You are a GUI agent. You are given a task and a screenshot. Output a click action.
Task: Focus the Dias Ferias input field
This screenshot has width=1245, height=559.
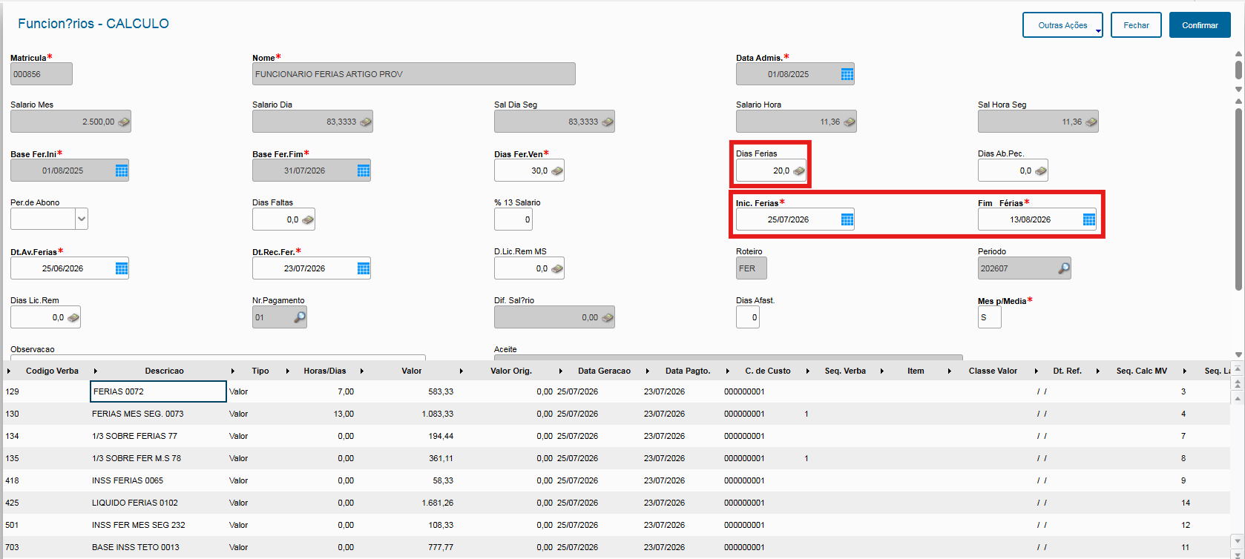tap(771, 171)
